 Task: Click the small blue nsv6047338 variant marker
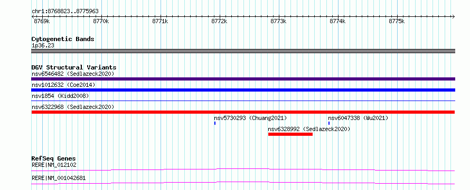(329, 123)
